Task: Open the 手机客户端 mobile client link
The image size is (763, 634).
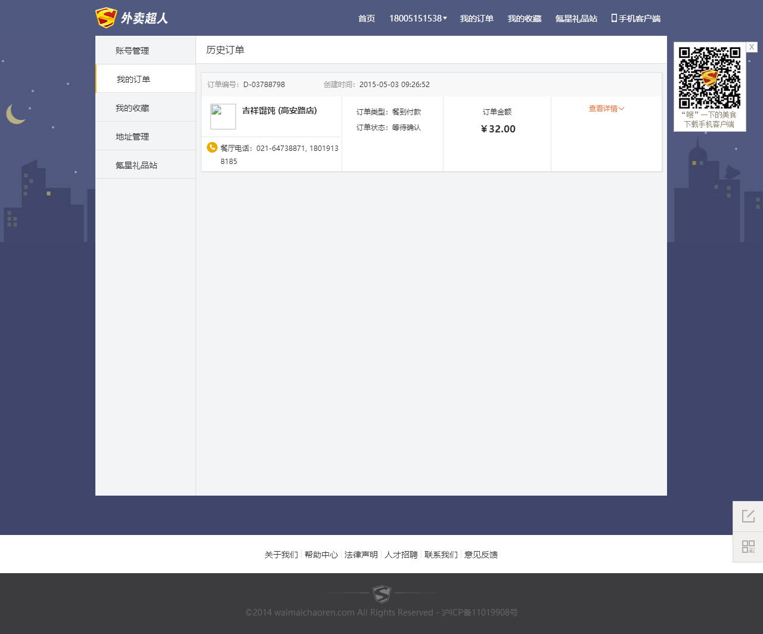Action: coord(635,18)
